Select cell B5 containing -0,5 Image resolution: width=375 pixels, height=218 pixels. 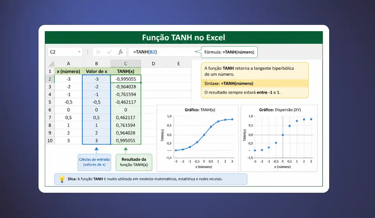[x=97, y=102]
